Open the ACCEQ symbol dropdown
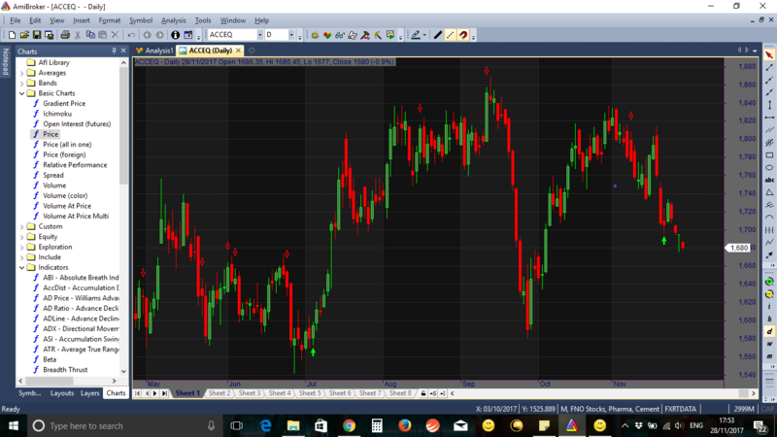The height and width of the screenshot is (437, 777). 259,35
